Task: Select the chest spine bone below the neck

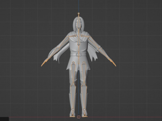Action: coord(79,39)
